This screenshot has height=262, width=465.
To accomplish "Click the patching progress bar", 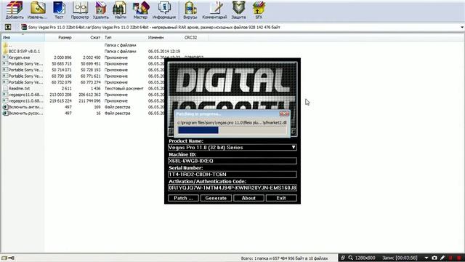I will point(232,130).
